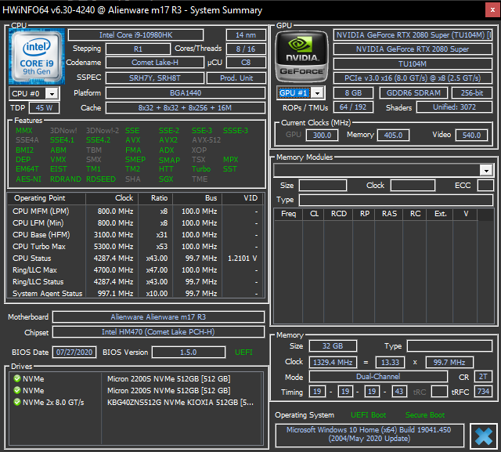The image size is (501, 452).
Task: Click the Intel Core i9-10980HK name field
Action: coord(143,35)
